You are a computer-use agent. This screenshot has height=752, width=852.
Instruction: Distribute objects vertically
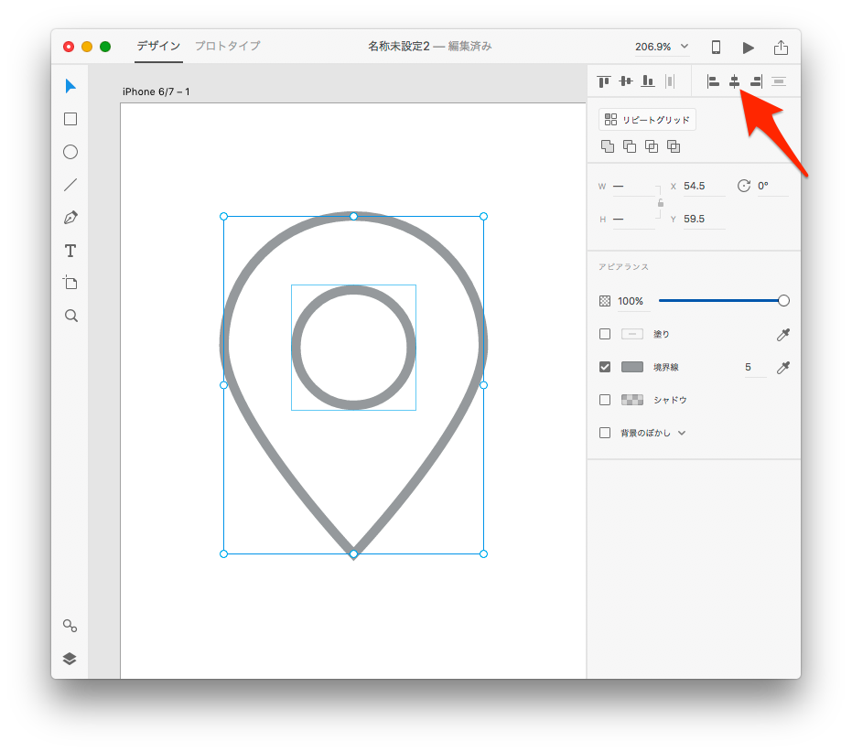click(779, 81)
